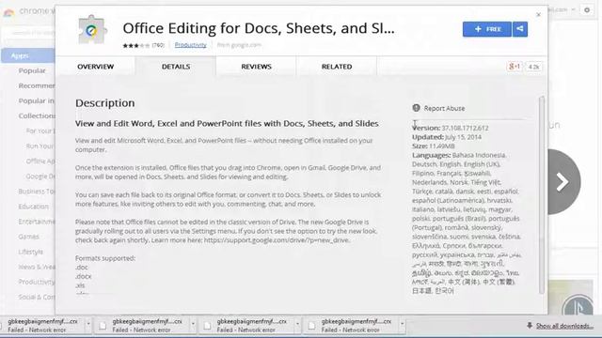Image resolution: width=602 pixels, height=338 pixels.
Task: Click the .doc format entry
Action: (82, 268)
